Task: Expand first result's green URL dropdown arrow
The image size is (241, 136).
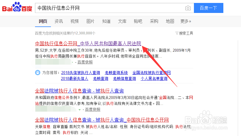Action: click(72, 62)
